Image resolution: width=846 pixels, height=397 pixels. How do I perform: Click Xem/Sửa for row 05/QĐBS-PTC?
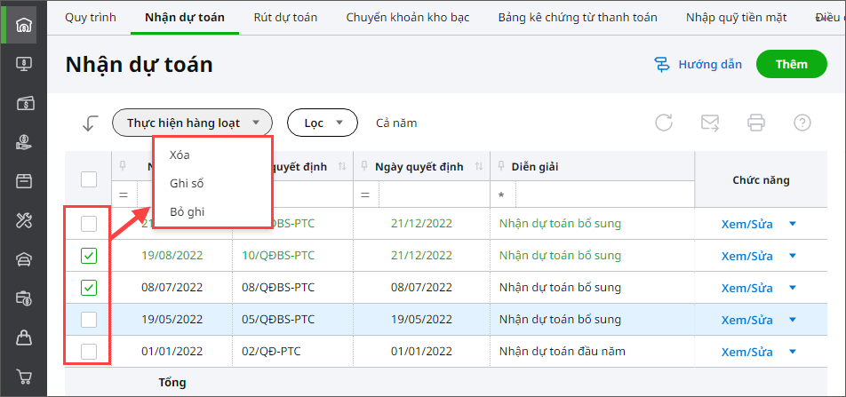click(x=747, y=320)
